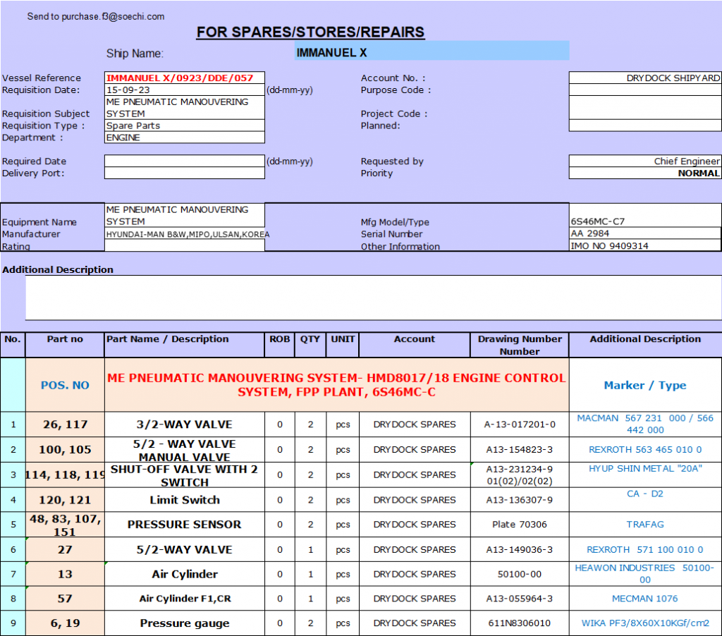Screen dimensions: 722x636
Task: Click the Requested by field 'Chief Engineer'
Action: (644, 161)
